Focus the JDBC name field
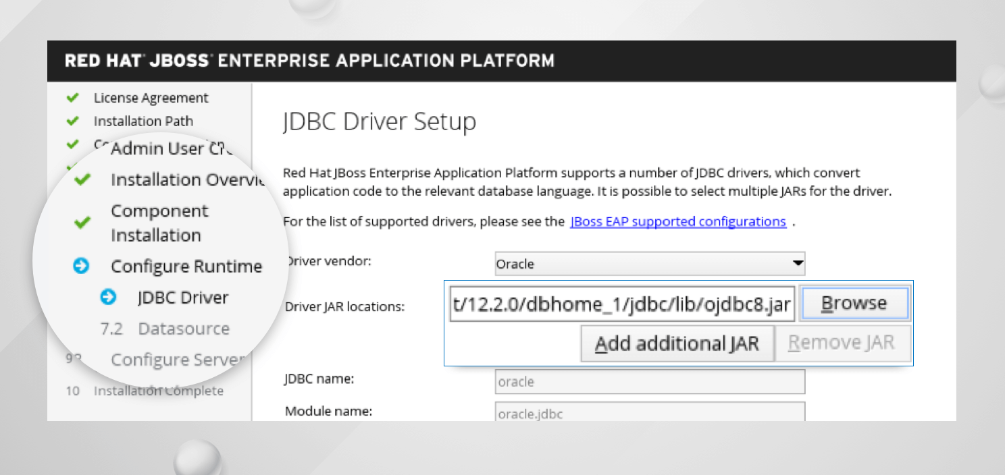Image resolution: width=1005 pixels, height=475 pixels. [x=649, y=382]
